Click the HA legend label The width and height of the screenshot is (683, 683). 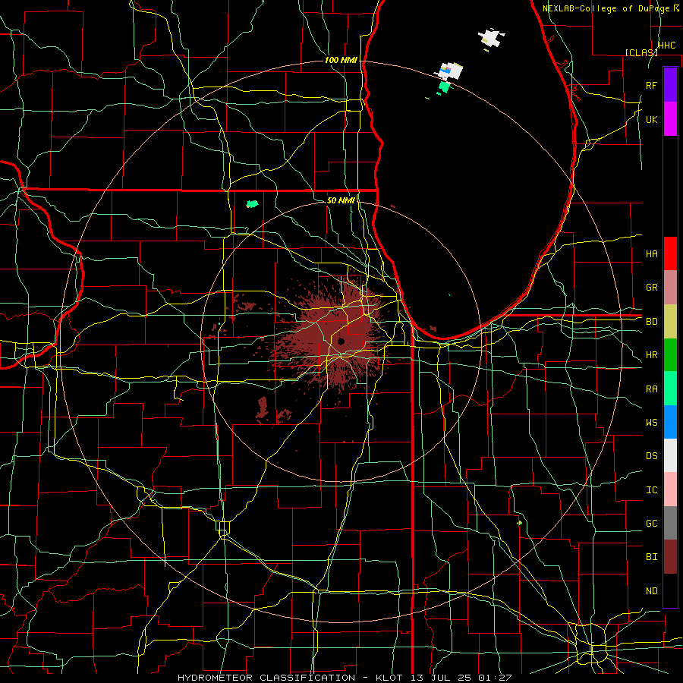pyautogui.click(x=651, y=253)
